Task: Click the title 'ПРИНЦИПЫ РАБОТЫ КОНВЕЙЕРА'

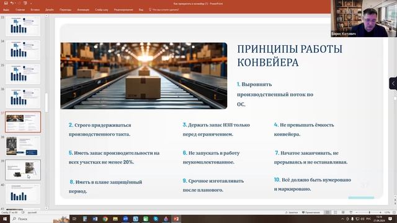Action: (x=290, y=56)
